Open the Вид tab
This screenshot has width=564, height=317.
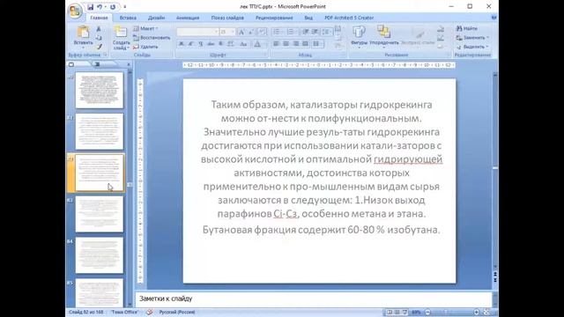[x=308, y=18]
